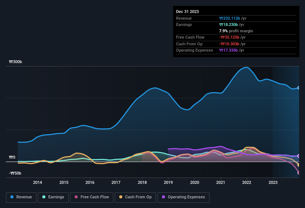Click the Operating Expenses endpoint marker

[x=298, y=156]
